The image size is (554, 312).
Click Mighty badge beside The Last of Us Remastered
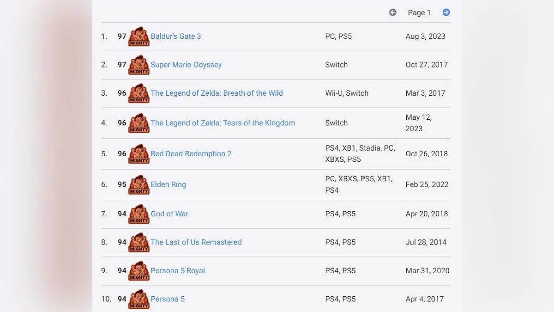click(x=139, y=242)
